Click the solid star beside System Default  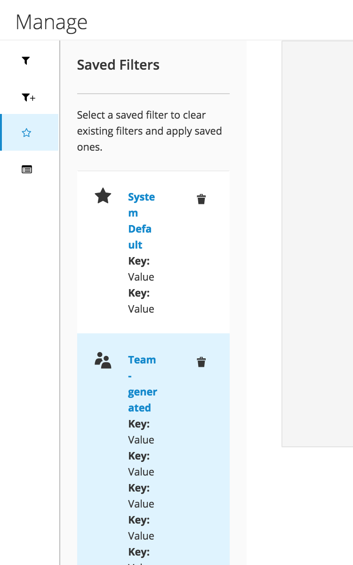(x=103, y=196)
